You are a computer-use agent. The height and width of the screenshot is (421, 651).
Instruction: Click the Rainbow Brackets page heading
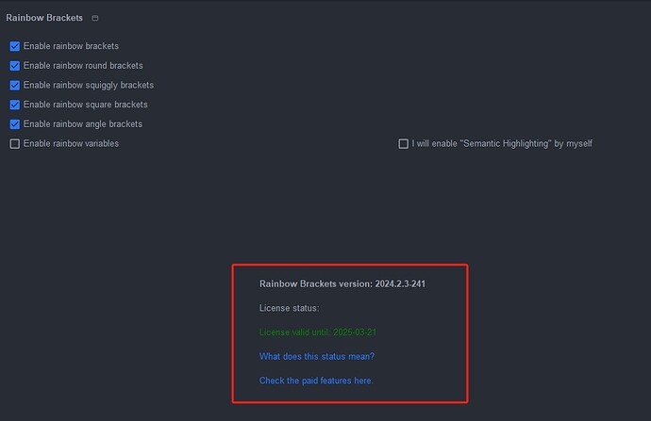pos(44,18)
